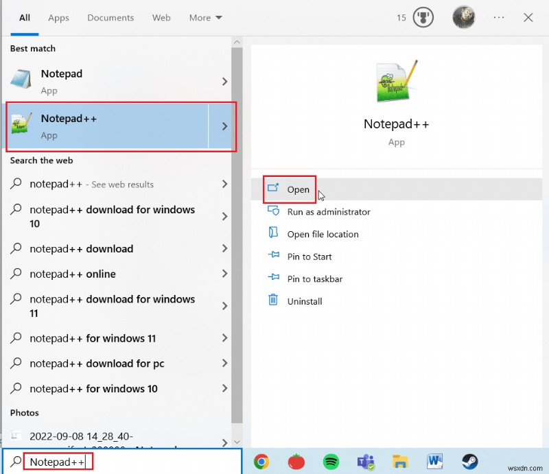Open the tomato timer app in taskbar

pyautogui.click(x=296, y=462)
